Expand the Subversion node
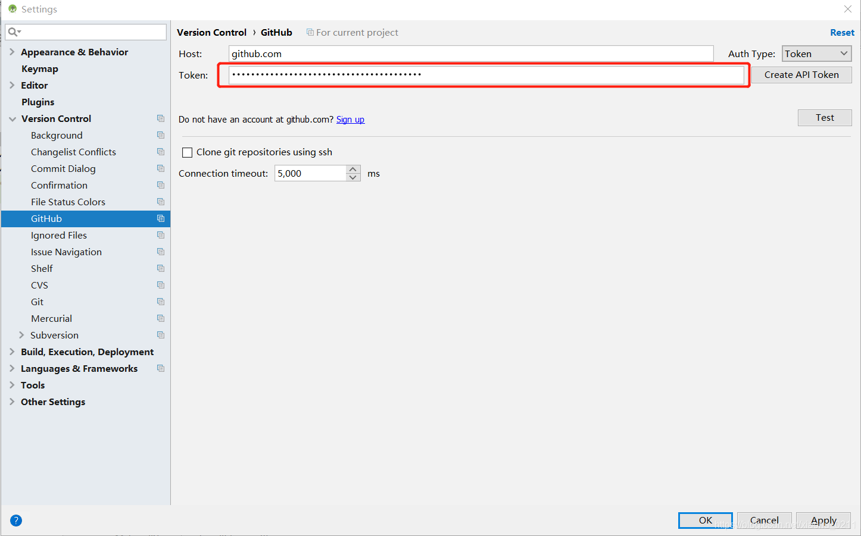This screenshot has height=536, width=861. click(x=21, y=335)
